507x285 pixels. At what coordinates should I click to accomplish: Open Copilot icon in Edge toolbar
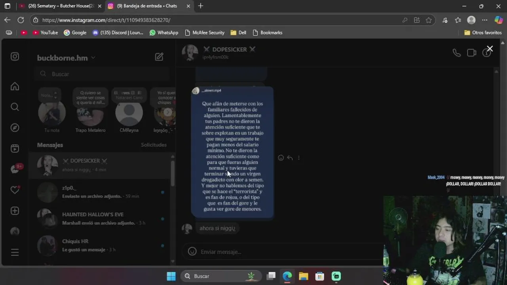pos(499,20)
